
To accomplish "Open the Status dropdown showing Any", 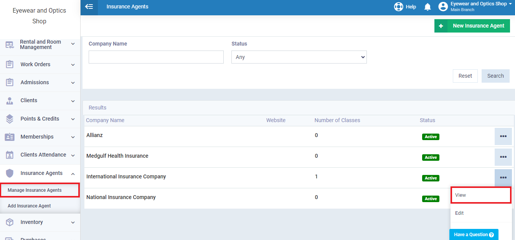I will click(x=299, y=57).
